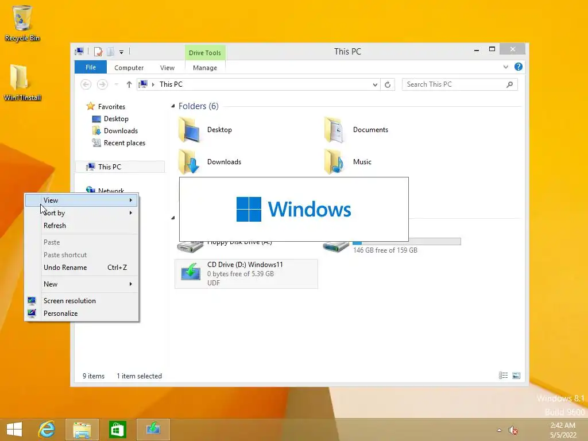Click the New folder icon in title bar
The width and height of the screenshot is (588, 441).
click(111, 51)
